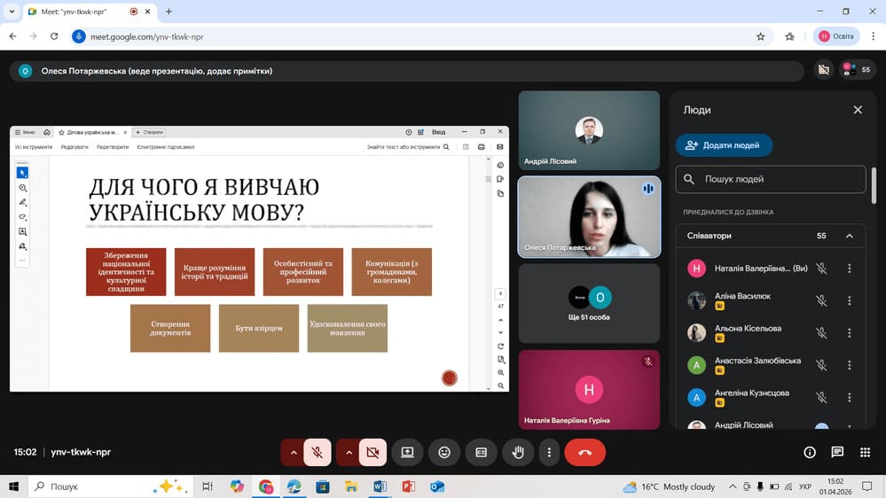
Task: Click the Пошук людей search field
Action: point(770,179)
